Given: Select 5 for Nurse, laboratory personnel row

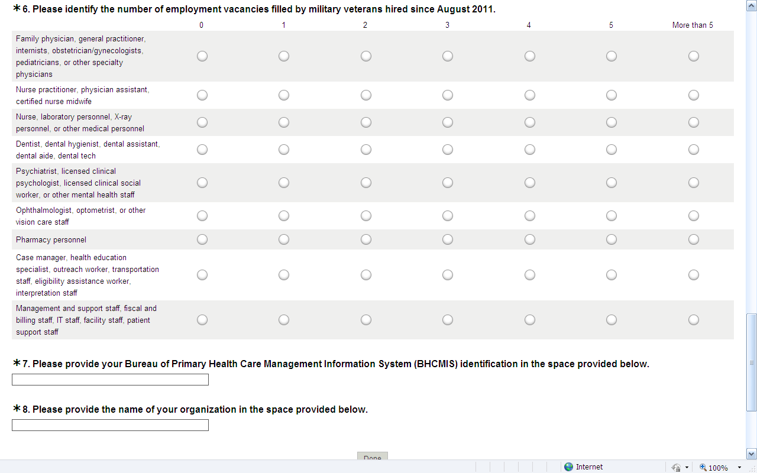Looking at the screenshot, I should coord(612,122).
